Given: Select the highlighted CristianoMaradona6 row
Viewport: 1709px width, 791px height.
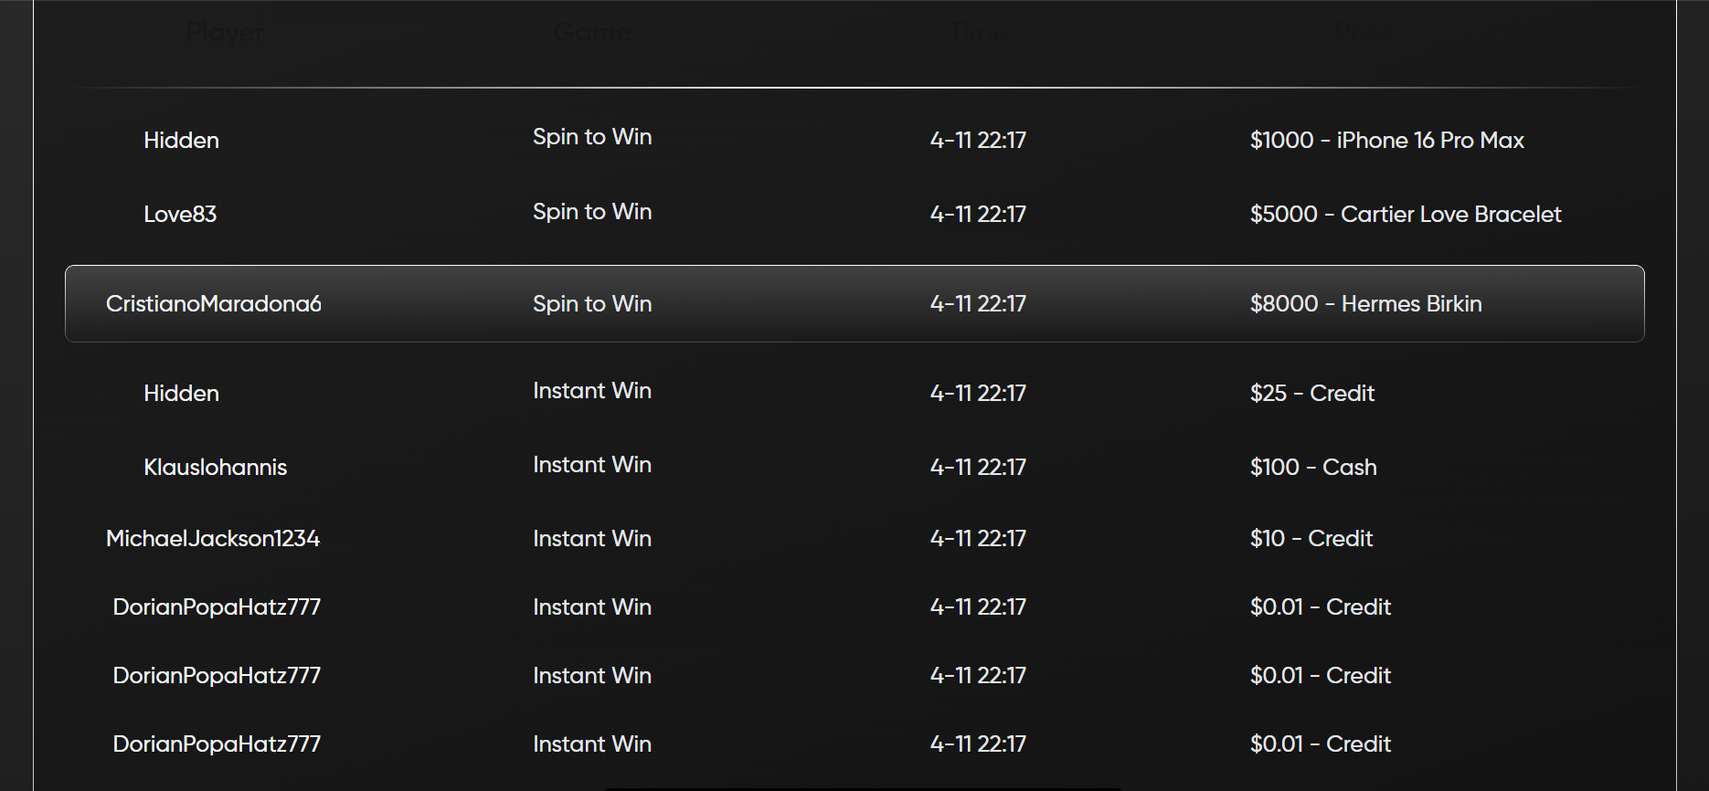Looking at the screenshot, I should click(x=854, y=303).
